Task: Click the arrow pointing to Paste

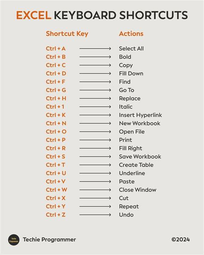Action: coord(95,181)
